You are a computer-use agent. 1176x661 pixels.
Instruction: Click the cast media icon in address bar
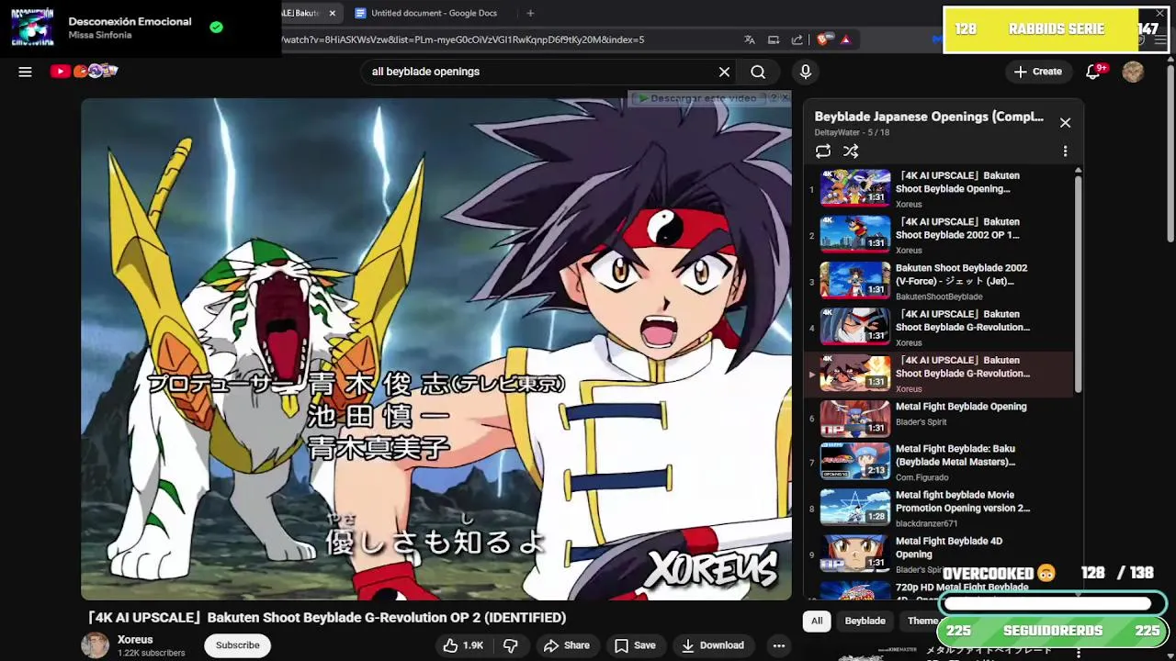774,39
